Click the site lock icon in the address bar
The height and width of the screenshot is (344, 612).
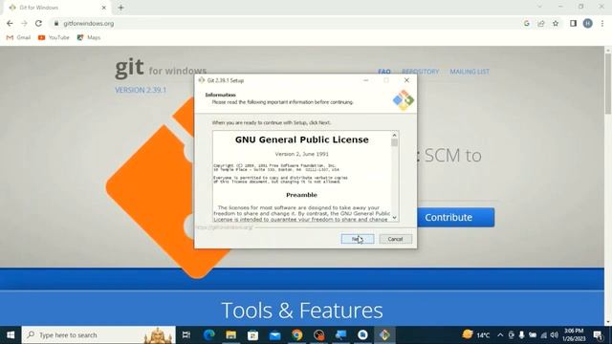click(56, 23)
